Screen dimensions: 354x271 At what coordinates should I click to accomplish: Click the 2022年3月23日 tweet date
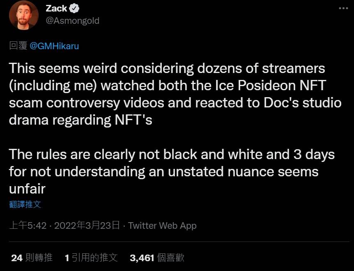click(x=87, y=225)
